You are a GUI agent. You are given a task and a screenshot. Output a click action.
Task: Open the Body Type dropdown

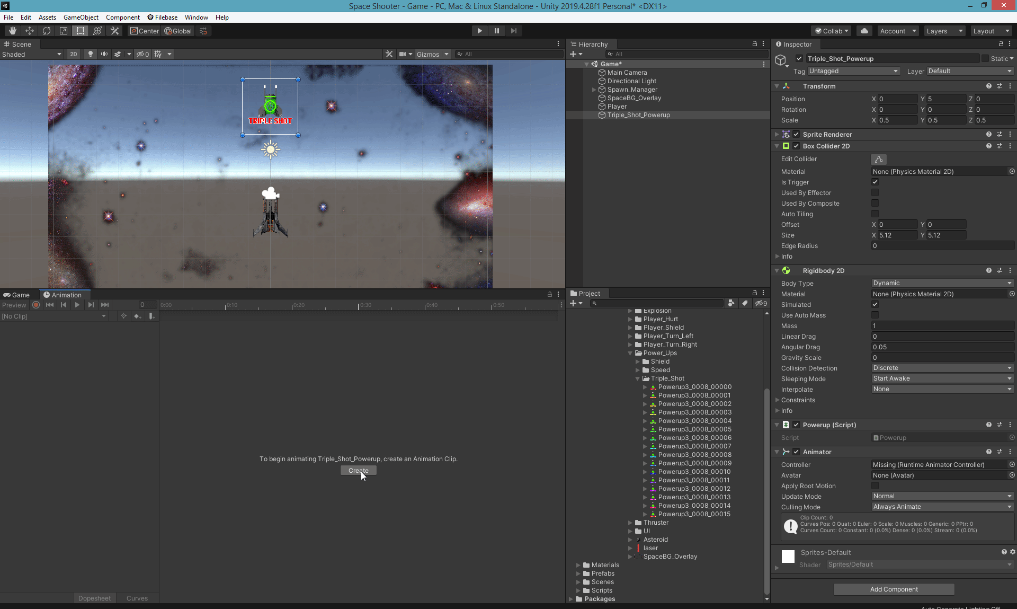click(942, 283)
